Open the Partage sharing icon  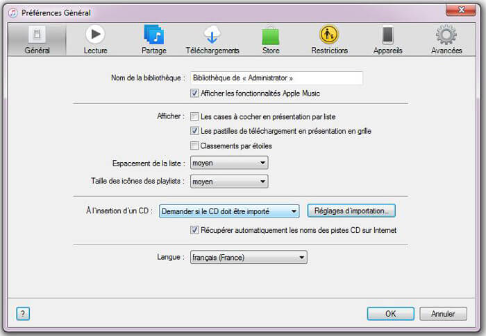pyautogui.click(x=154, y=35)
